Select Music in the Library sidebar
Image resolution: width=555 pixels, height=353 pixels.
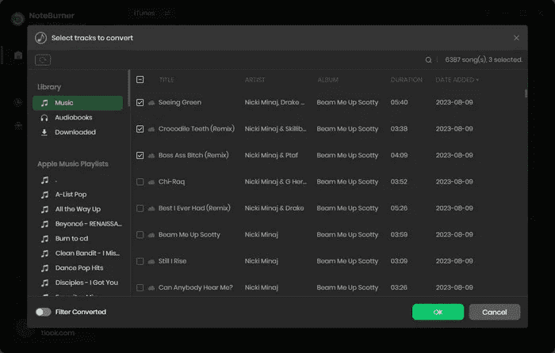(78, 103)
